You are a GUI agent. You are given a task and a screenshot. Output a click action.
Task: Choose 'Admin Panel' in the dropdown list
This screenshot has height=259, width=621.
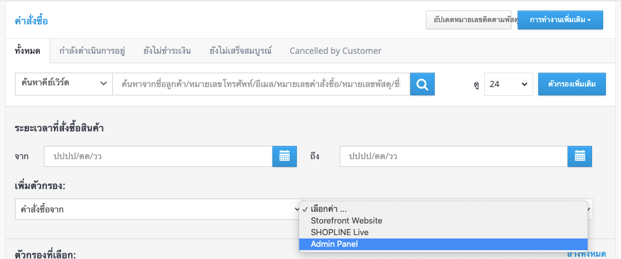(x=443, y=245)
